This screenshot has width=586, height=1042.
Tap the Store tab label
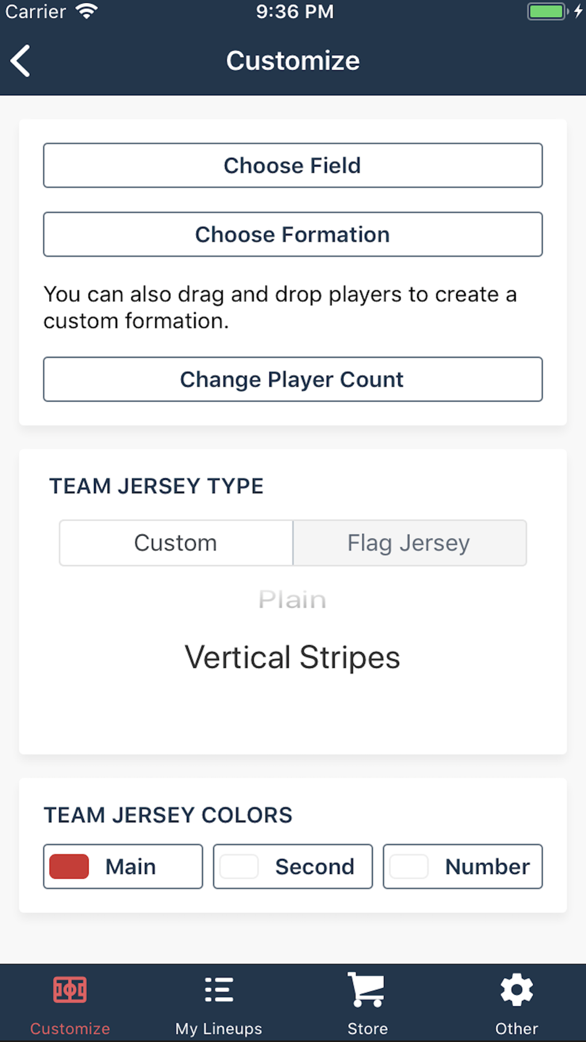[x=367, y=1029]
